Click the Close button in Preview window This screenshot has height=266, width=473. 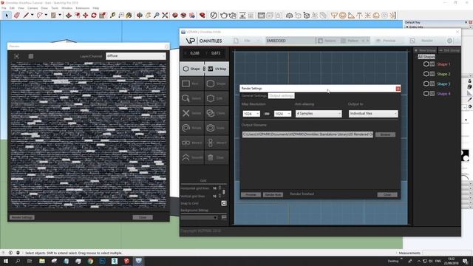click(x=143, y=217)
